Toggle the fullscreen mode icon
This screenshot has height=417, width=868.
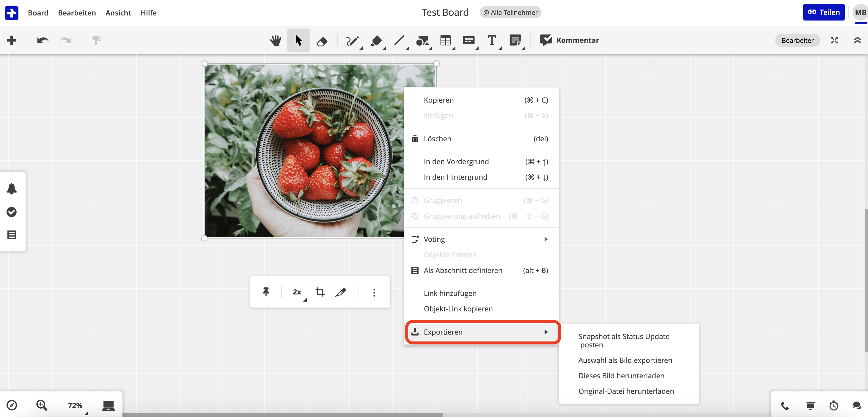[x=834, y=40]
